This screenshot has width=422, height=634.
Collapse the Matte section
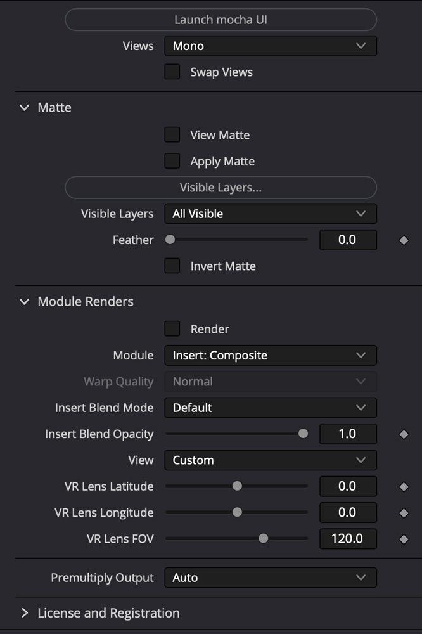[25, 108]
